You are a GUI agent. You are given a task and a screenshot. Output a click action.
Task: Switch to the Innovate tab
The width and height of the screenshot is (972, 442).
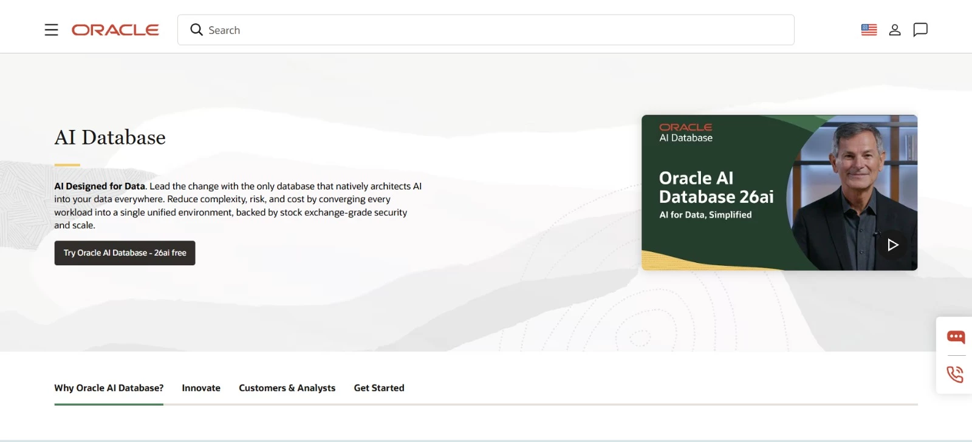pyautogui.click(x=201, y=388)
